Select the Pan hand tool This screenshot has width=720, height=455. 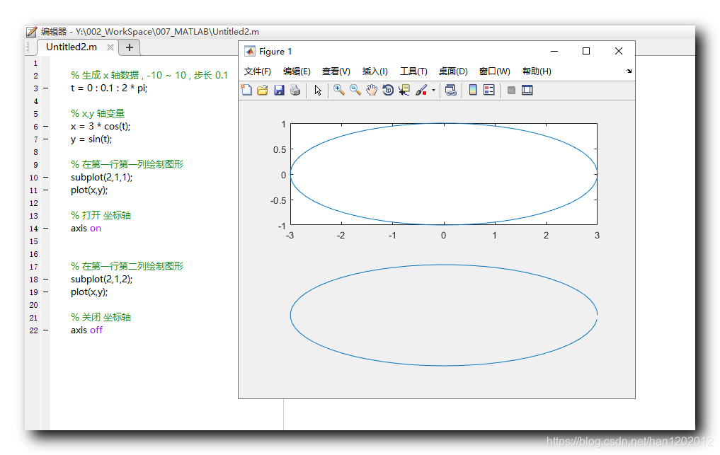pos(372,90)
